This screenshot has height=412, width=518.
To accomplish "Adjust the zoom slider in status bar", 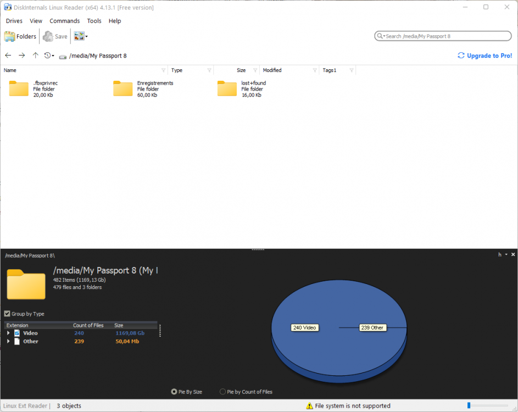I will point(469,405).
